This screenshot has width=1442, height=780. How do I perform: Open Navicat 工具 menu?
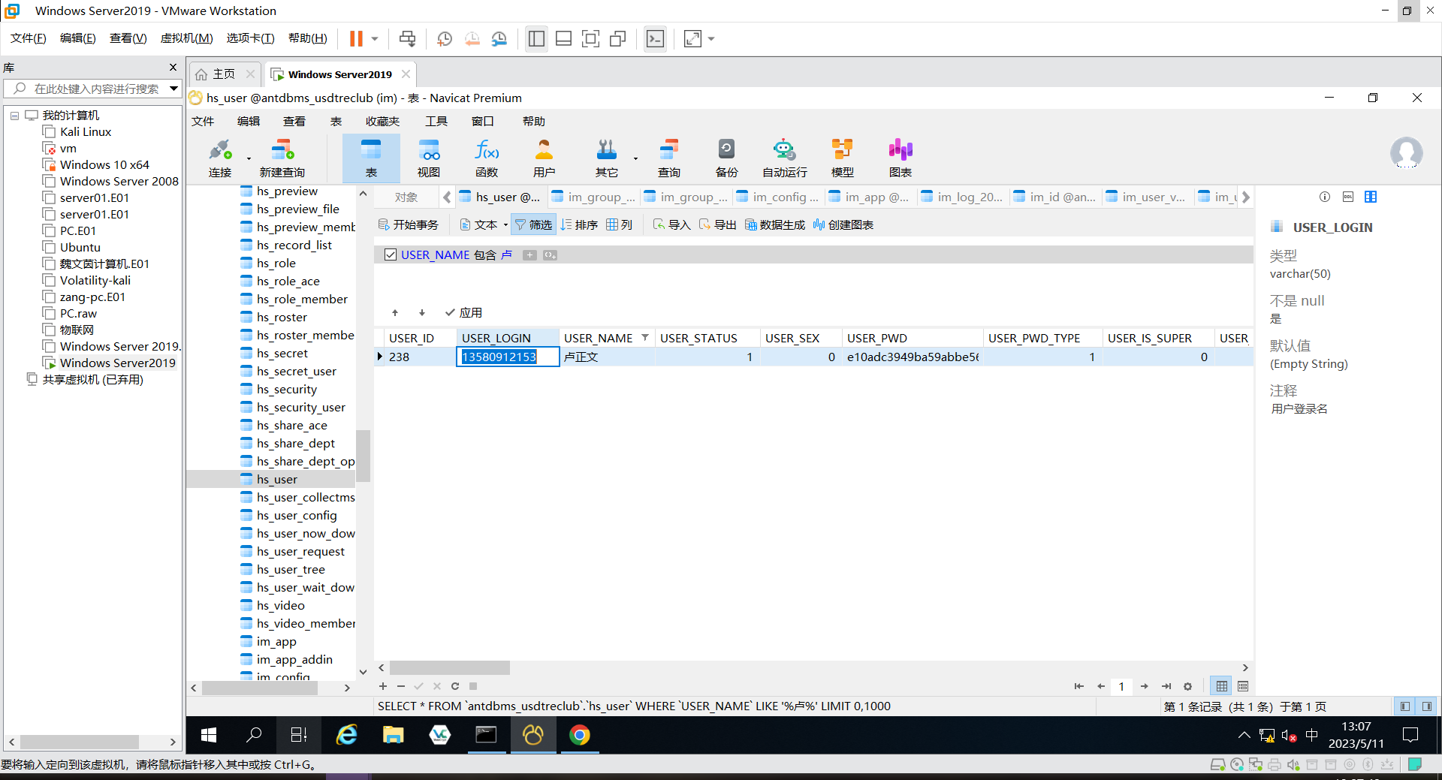click(x=436, y=121)
